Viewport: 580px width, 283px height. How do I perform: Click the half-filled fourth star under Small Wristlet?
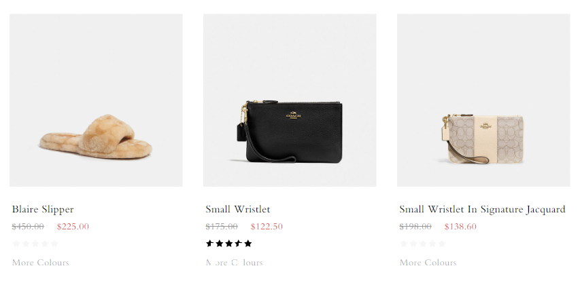coord(239,244)
